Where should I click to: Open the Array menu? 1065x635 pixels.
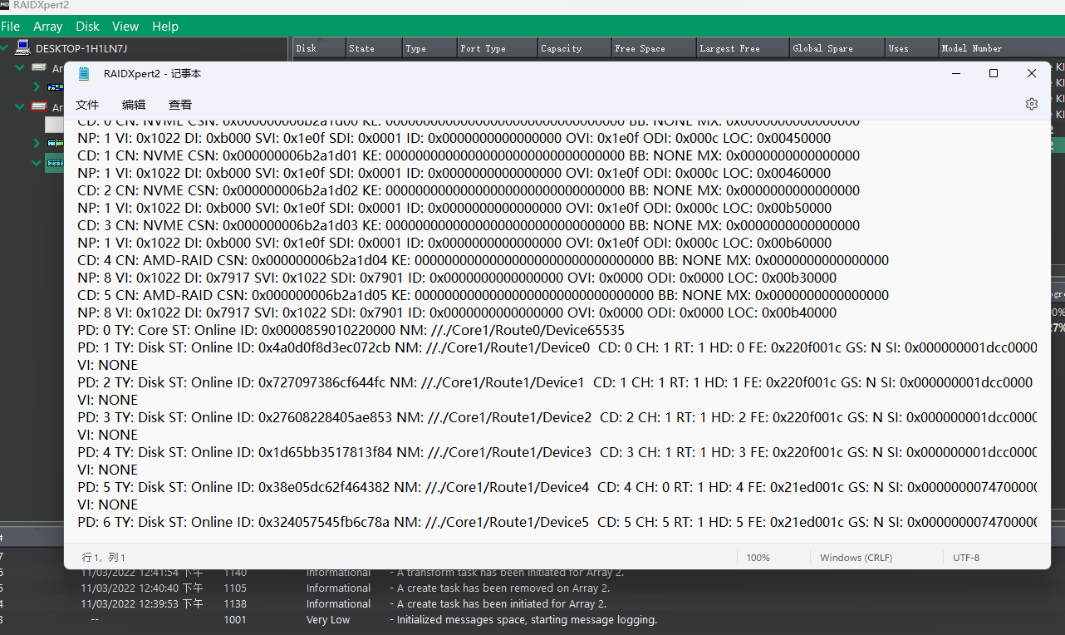coord(48,27)
